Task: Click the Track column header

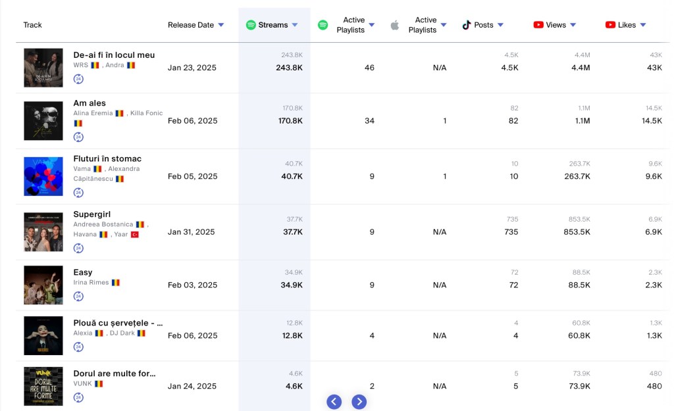Action: pos(32,25)
